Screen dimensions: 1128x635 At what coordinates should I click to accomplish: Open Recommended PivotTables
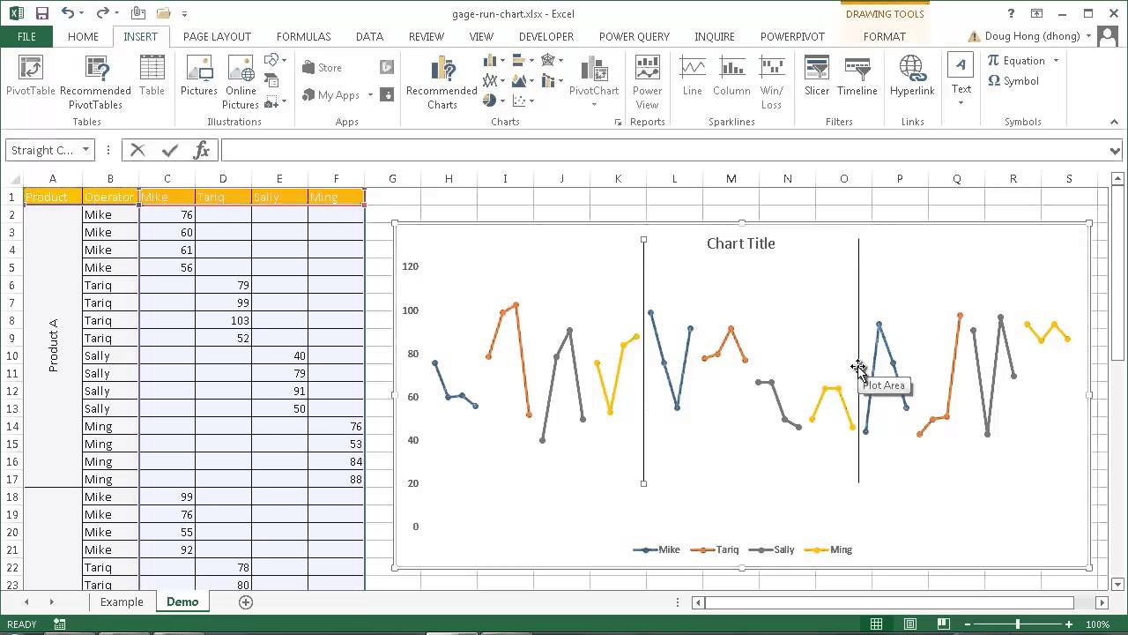pyautogui.click(x=95, y=82)
